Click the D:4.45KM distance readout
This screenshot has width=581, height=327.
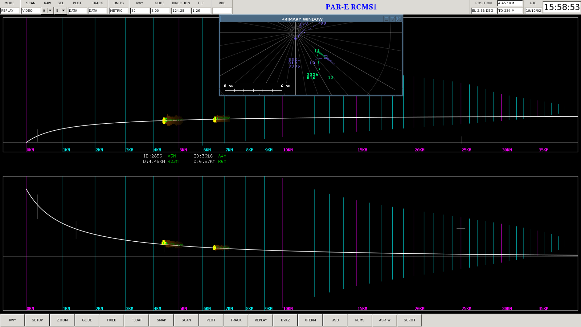(x=154, y=162)
